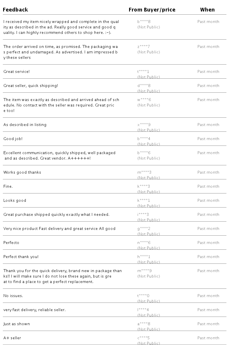Click buyer m****9 username
229x345 pixels.
[145, 271]
